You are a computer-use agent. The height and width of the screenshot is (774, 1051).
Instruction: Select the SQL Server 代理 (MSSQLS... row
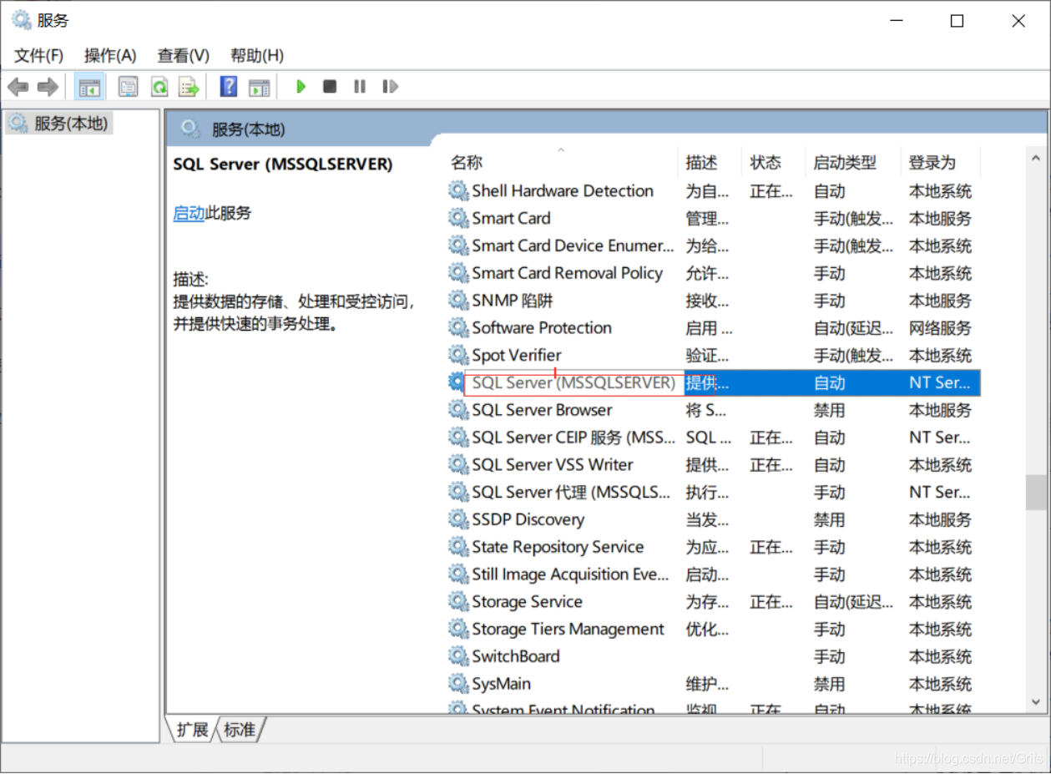pyautogui.click(x=714, y=492)
